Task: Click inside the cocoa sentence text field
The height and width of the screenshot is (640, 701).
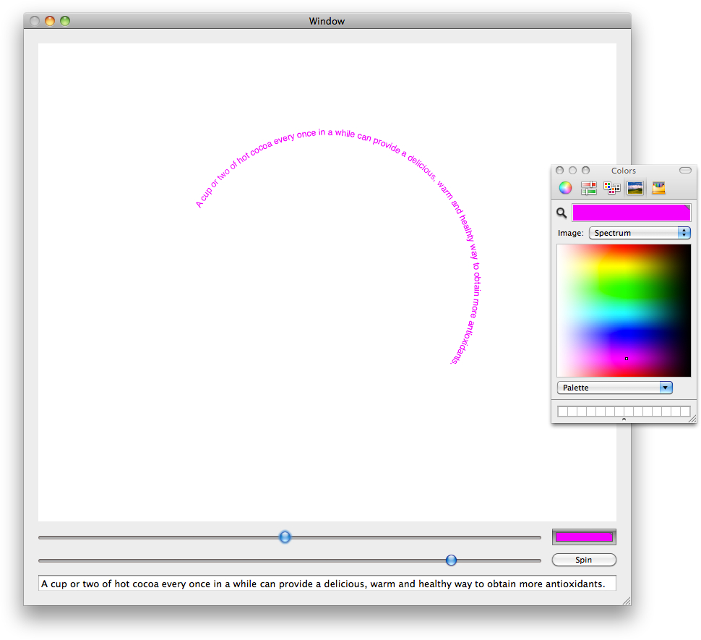Action: [325, 584]
